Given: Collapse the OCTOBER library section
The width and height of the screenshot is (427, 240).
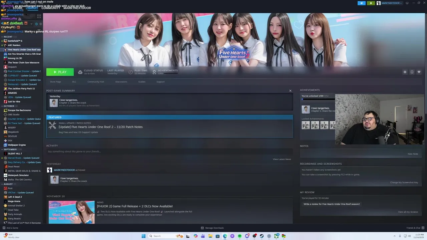Looking at the screenshot, I should pyautogui.click(x=2, y=106).
